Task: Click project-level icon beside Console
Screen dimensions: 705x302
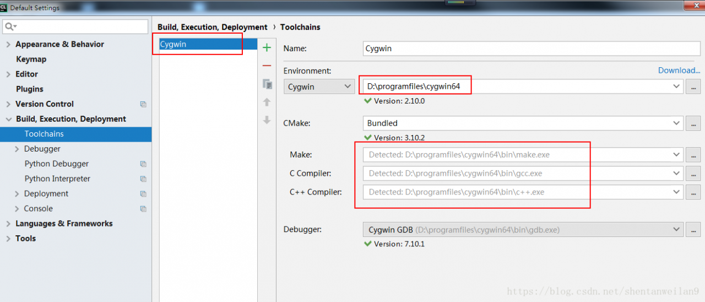Action: pyautogui.click(x=143, y=209)
